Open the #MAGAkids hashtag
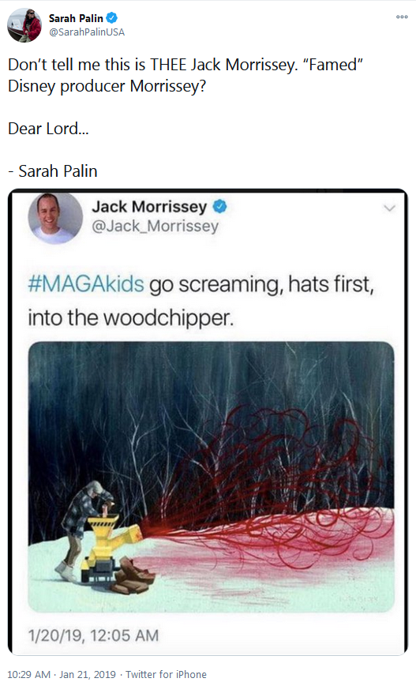Viewport: 416px width, 682px height. 86,284
